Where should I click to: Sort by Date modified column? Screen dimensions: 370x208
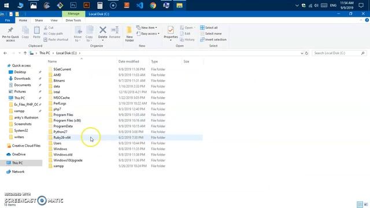click(x=128, y=62)
